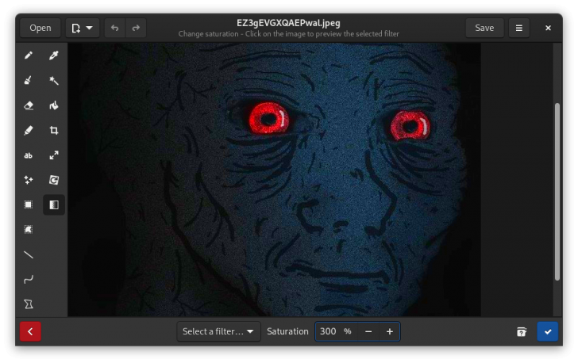Select the Curve tool
Viewport: 578px width, 363px height.
[29, 280]
